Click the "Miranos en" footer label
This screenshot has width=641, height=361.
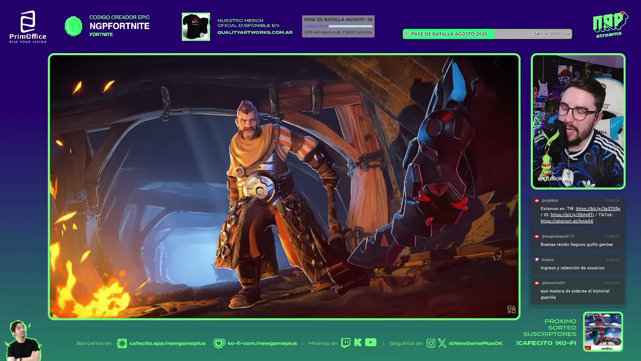[x=323, y=343]
